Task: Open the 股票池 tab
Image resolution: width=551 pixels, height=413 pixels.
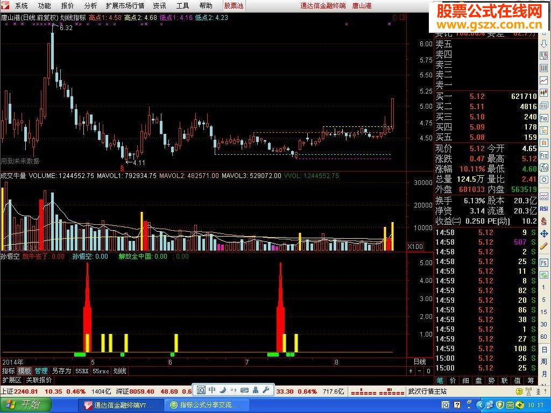Action: [x=234, y=5]
